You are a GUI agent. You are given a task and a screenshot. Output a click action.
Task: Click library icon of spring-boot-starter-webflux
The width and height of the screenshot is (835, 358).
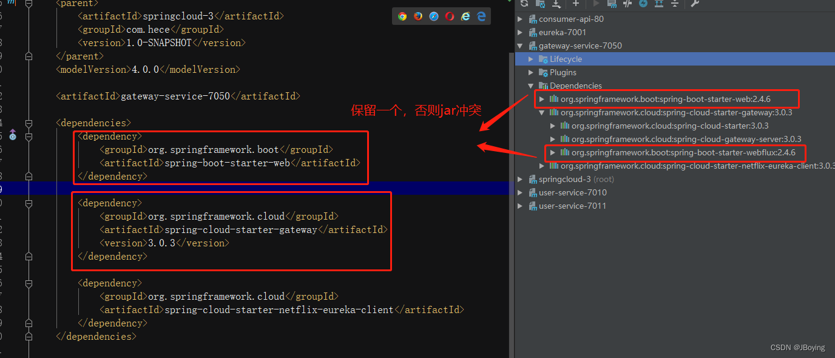point(565,152)
